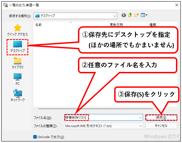Click the dialog title bar icon
This screenshot has width=182, height=143.
coord(5,5)
